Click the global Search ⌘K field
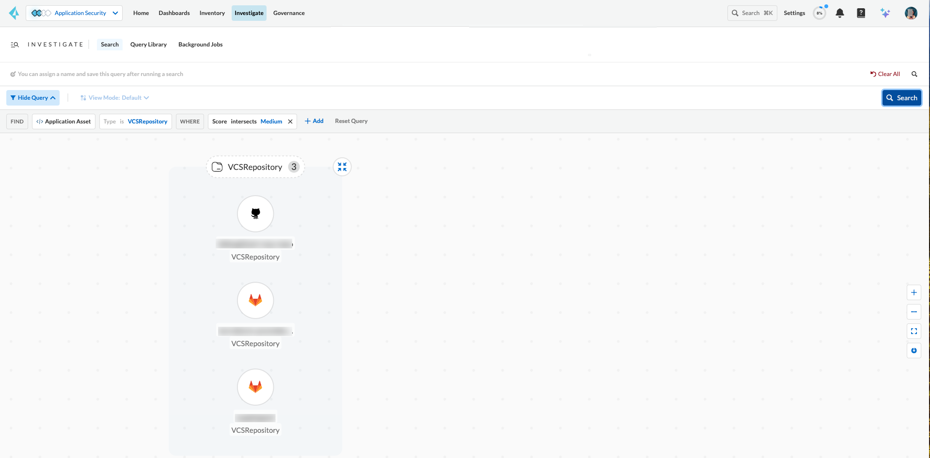The image size is (930, 458). tap(752, 13)
